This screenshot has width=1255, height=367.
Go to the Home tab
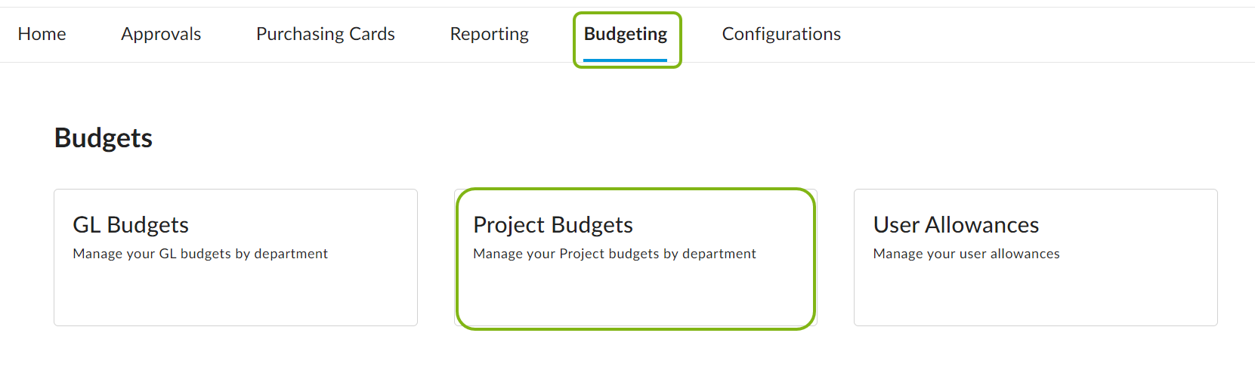pos(42,34)
